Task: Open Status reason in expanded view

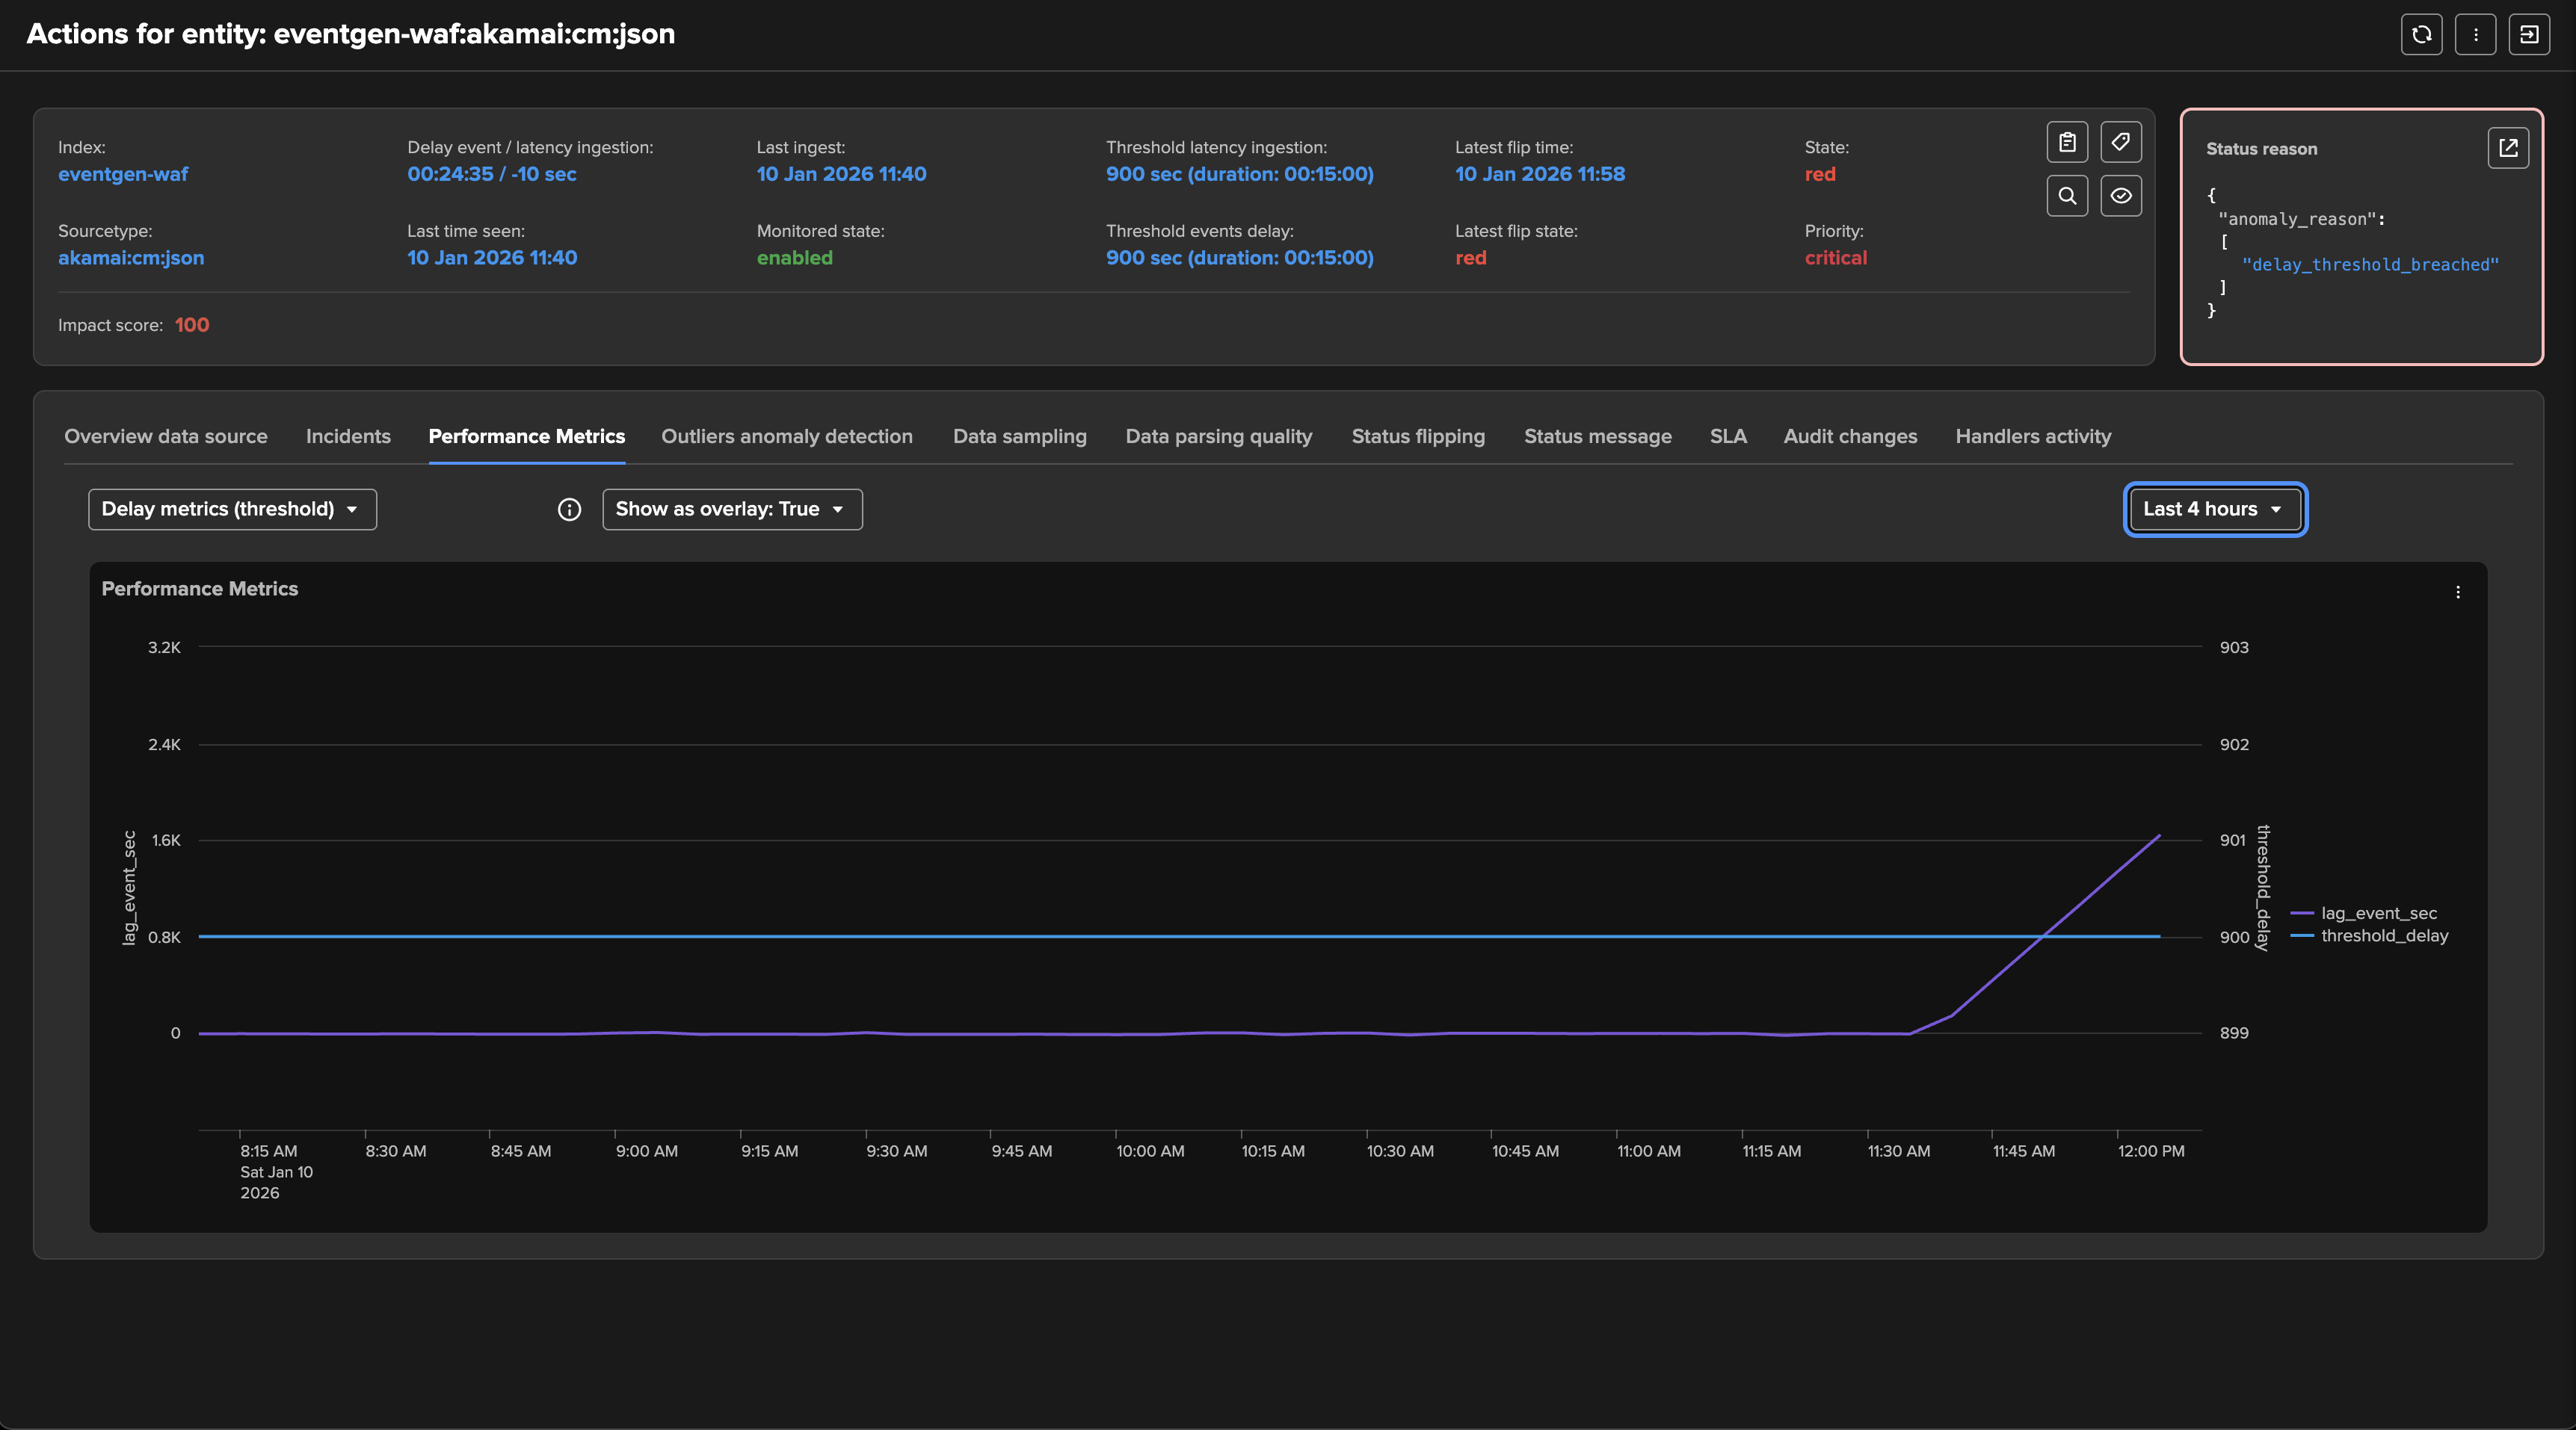Action: [x=2507, y=148]
